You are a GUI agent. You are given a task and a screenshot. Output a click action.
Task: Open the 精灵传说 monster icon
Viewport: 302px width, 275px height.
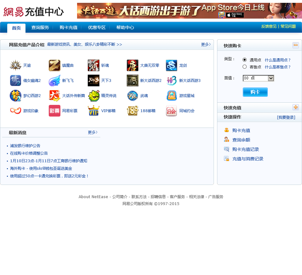(94, 95)
